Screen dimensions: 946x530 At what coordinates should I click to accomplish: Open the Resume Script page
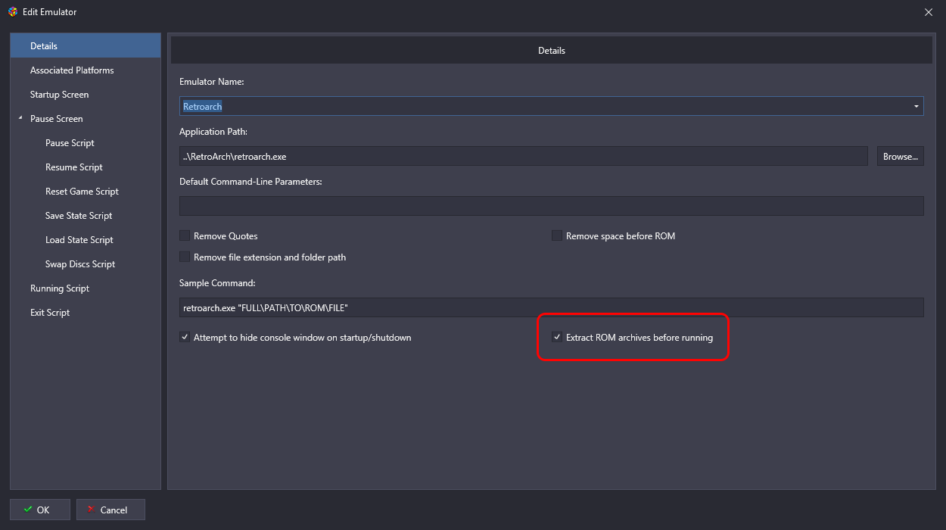point(73,167)
